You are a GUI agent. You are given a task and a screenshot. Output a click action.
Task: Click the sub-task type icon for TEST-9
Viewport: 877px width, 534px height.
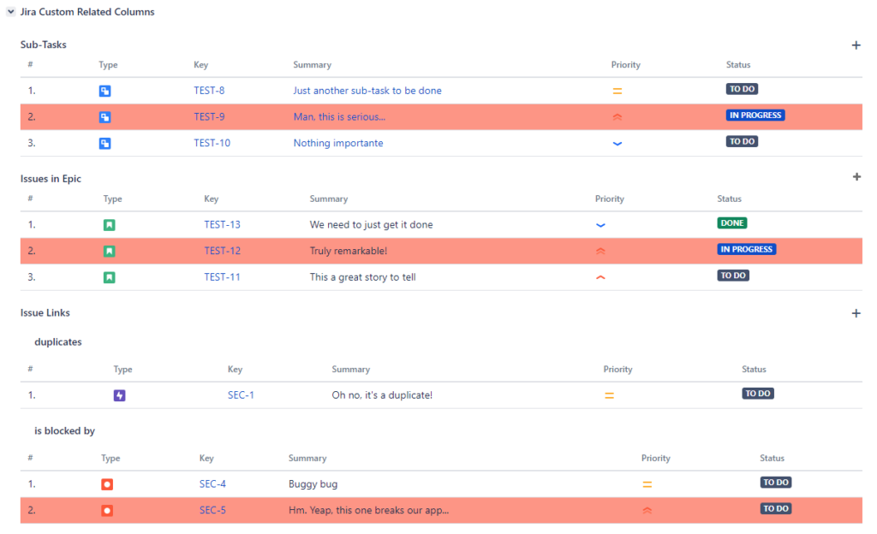(104, 117)
